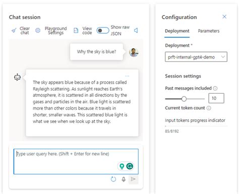Click the green lightbulb suggestion icon
This screenshot has width=239, height=194.
click(x=122, y=166)
